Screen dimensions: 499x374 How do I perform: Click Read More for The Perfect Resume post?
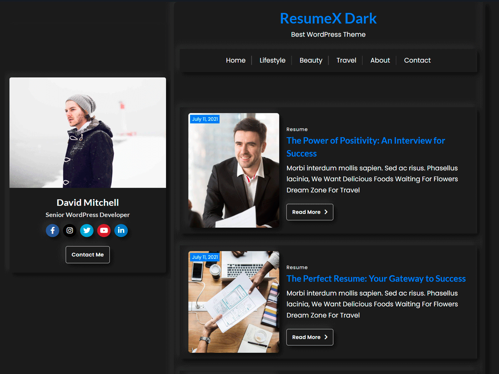(x=310, y=337)
